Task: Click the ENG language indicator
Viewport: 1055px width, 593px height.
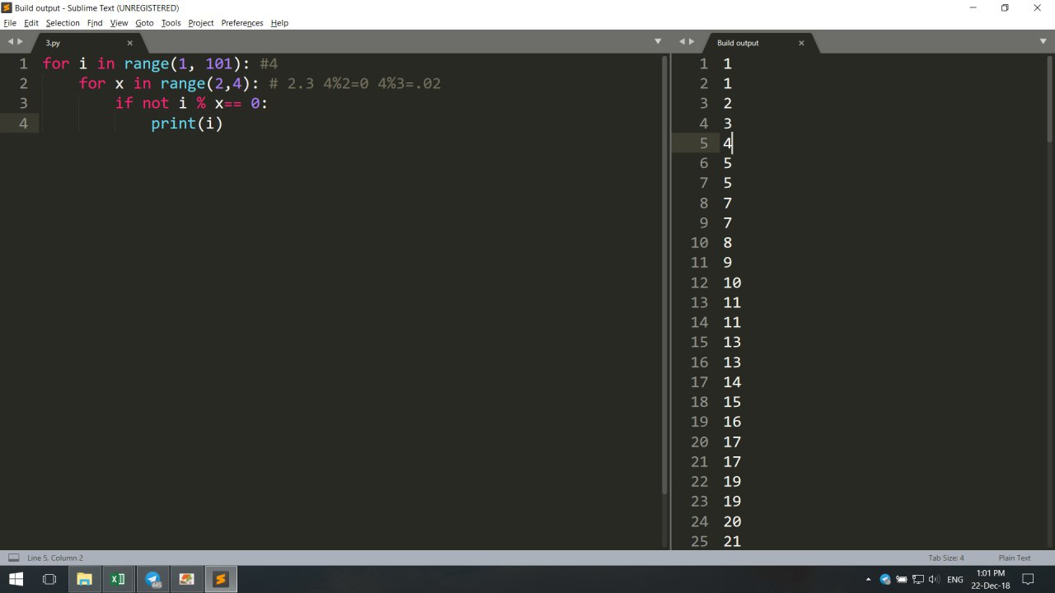Action: pos(955,580)
